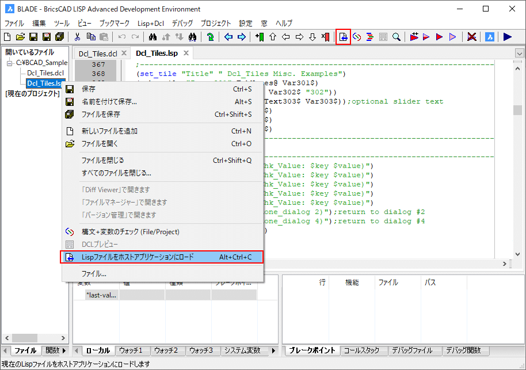Click the New File toolbar icon
Screen dimensions: 526x370
[7, 37]
